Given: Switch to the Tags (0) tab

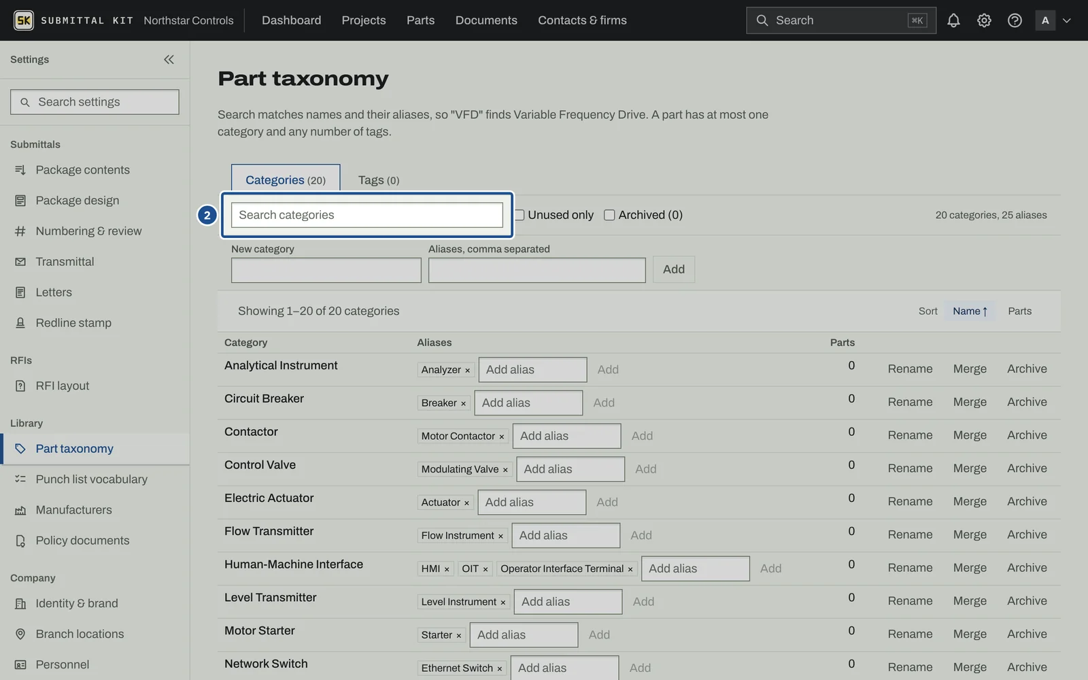Looking at the screenshot, I should pyautogui.click(x=379, y=180).
